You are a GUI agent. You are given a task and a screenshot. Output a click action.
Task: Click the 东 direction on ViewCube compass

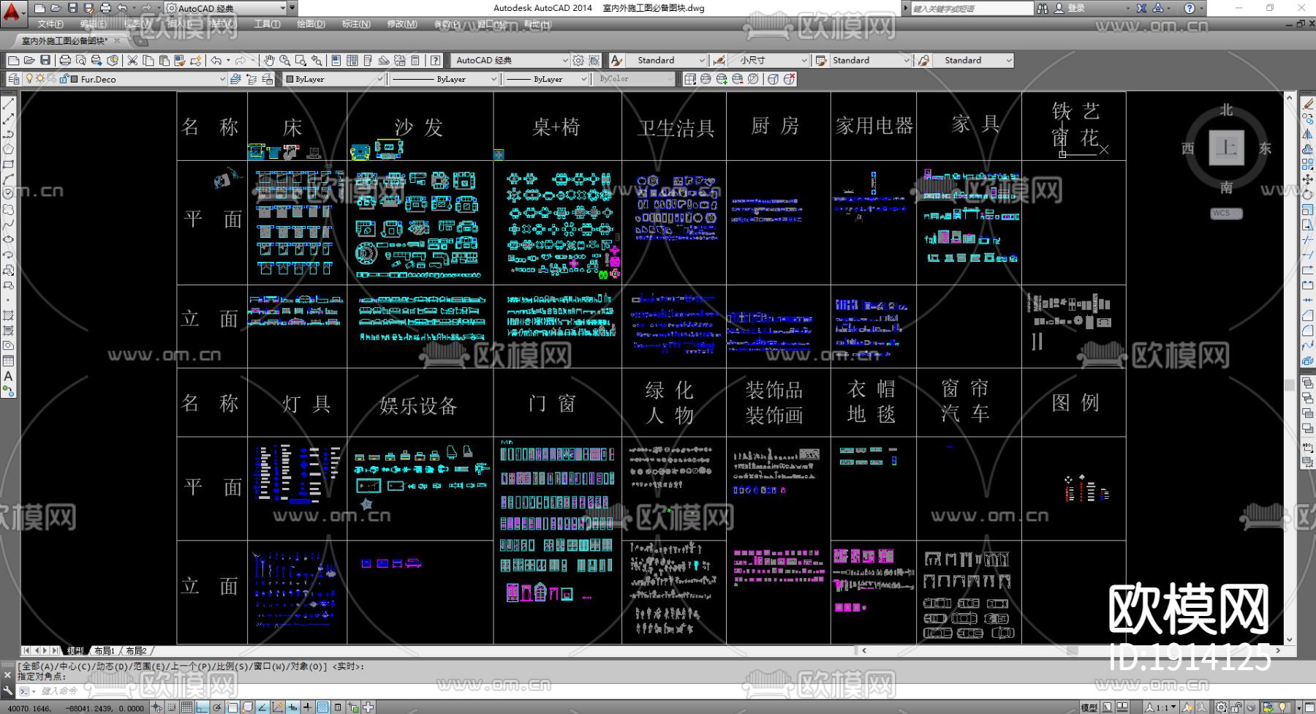[x=1265, y=149]
